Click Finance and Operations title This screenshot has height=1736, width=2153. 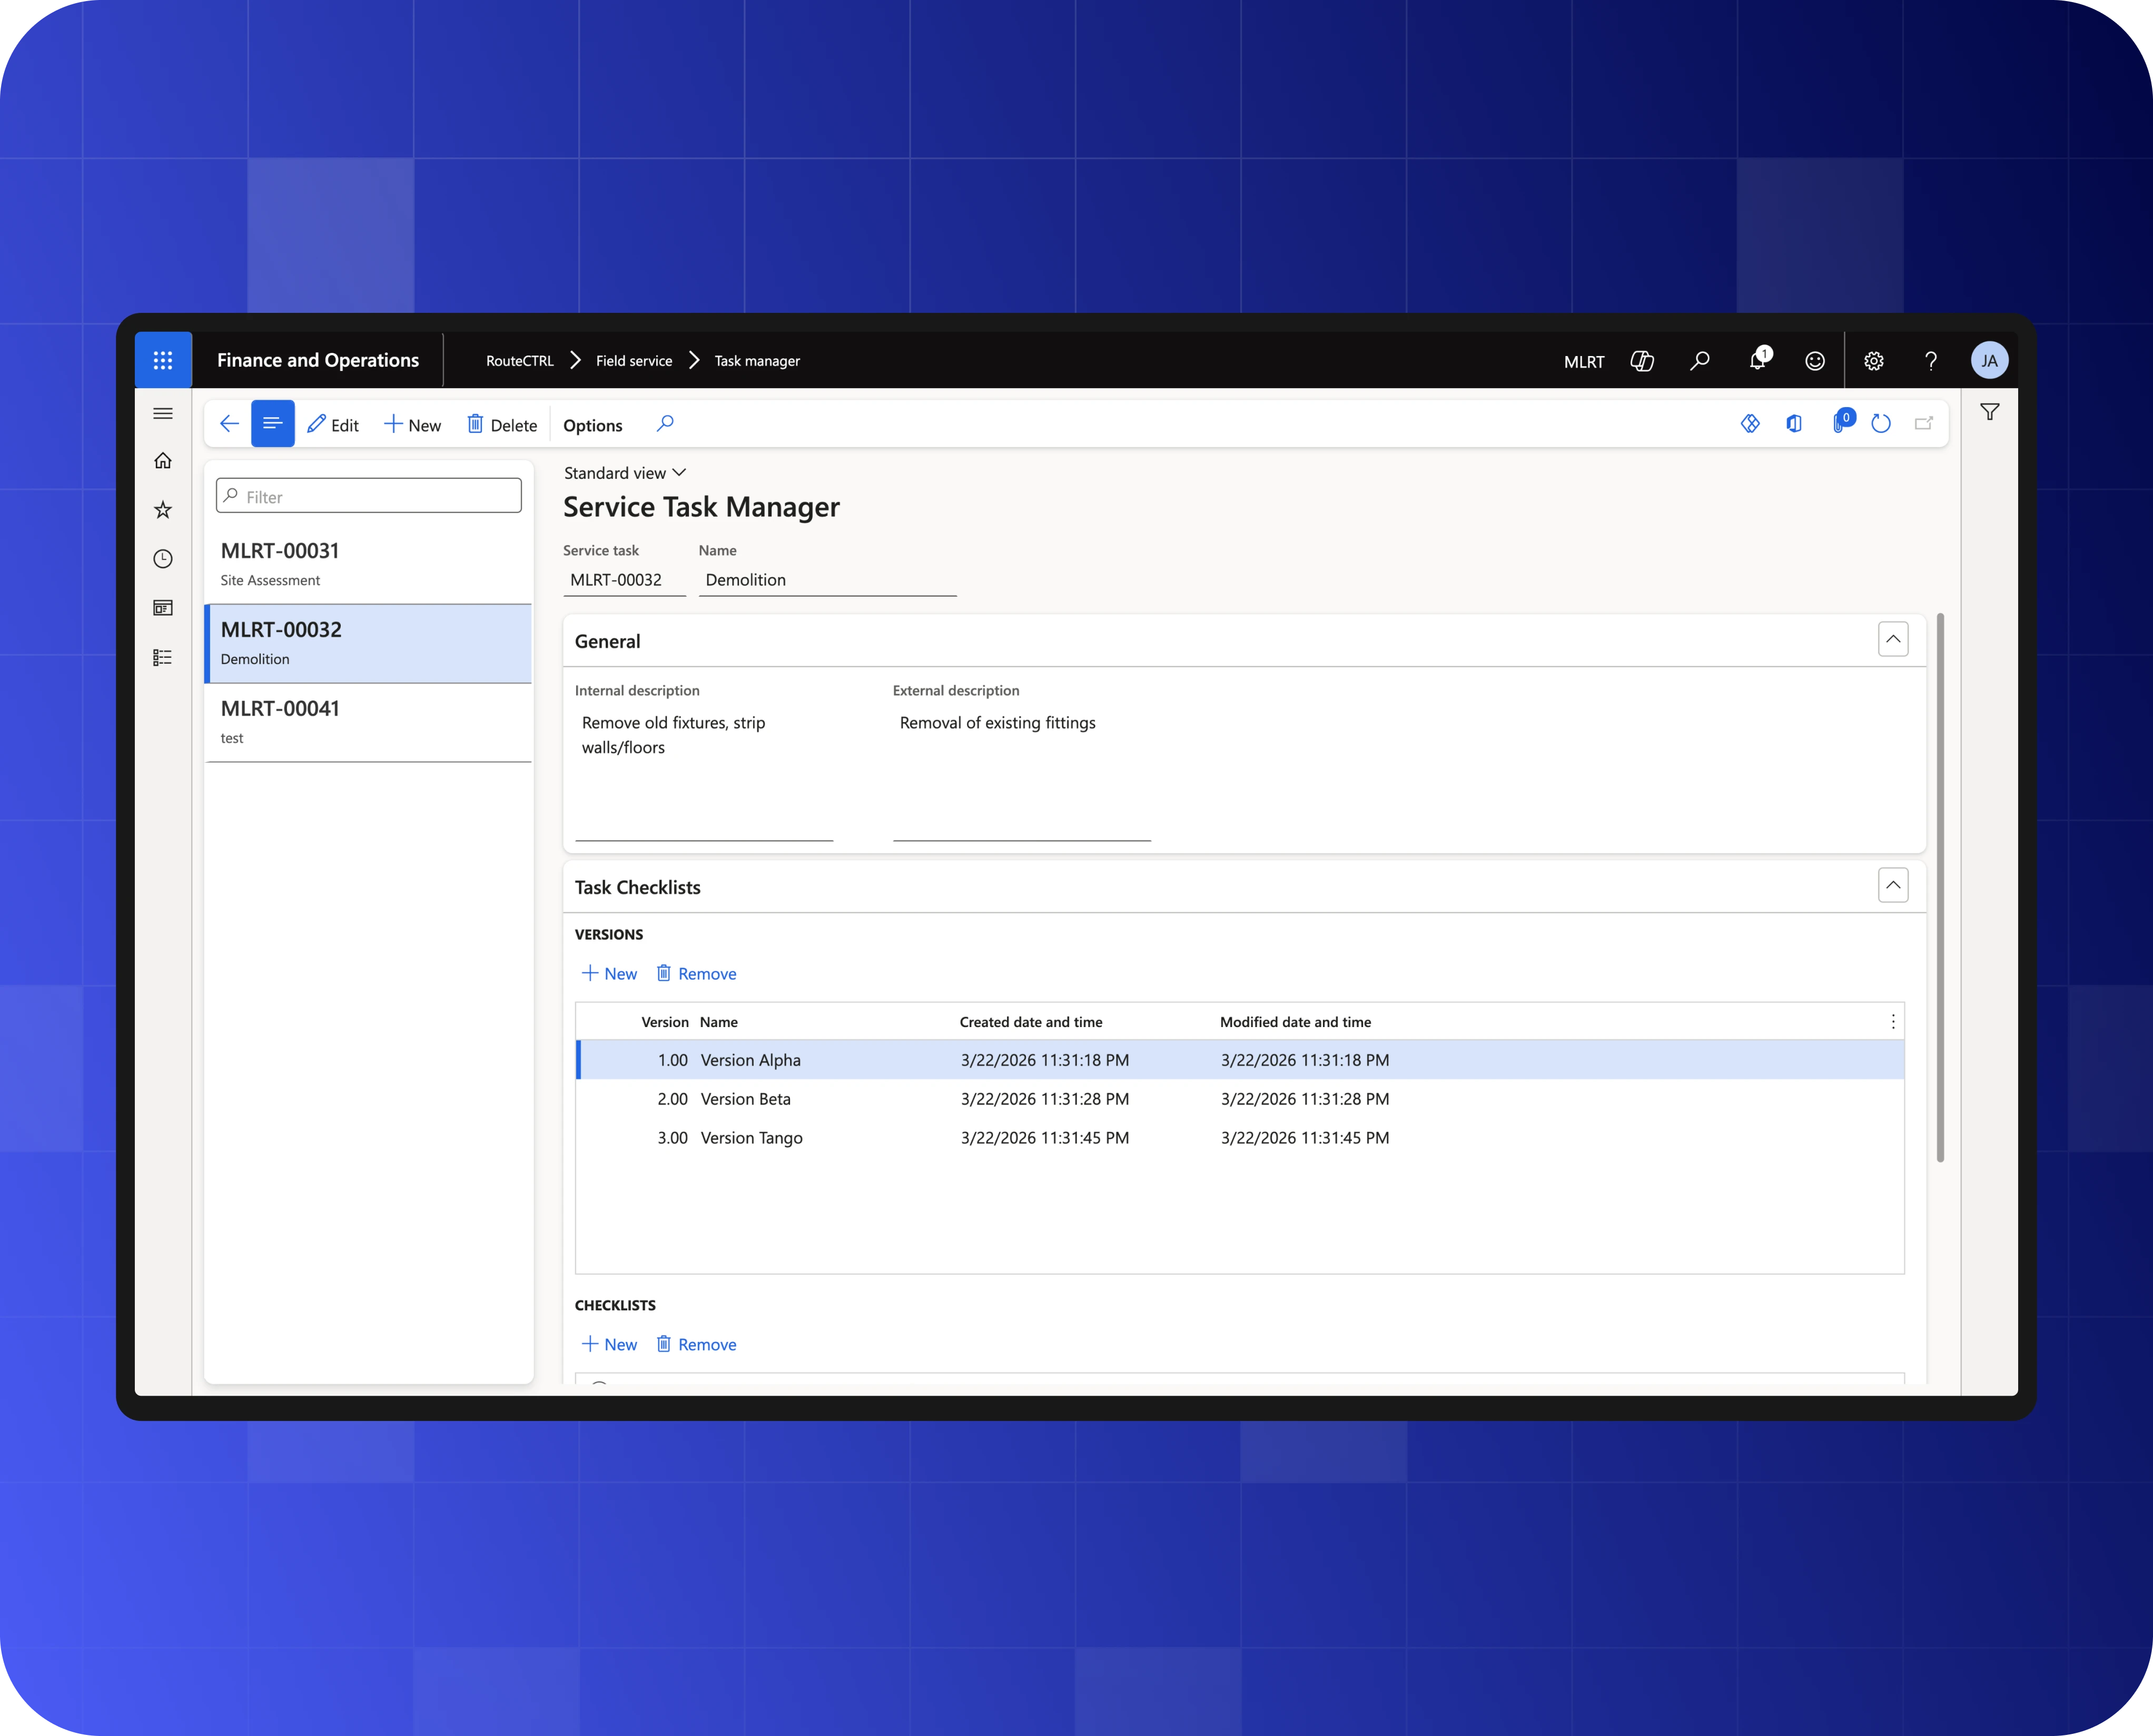pos(318,360)
